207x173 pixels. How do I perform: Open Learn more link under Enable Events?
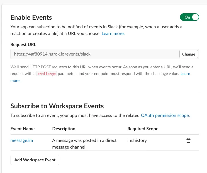point(113,34)
